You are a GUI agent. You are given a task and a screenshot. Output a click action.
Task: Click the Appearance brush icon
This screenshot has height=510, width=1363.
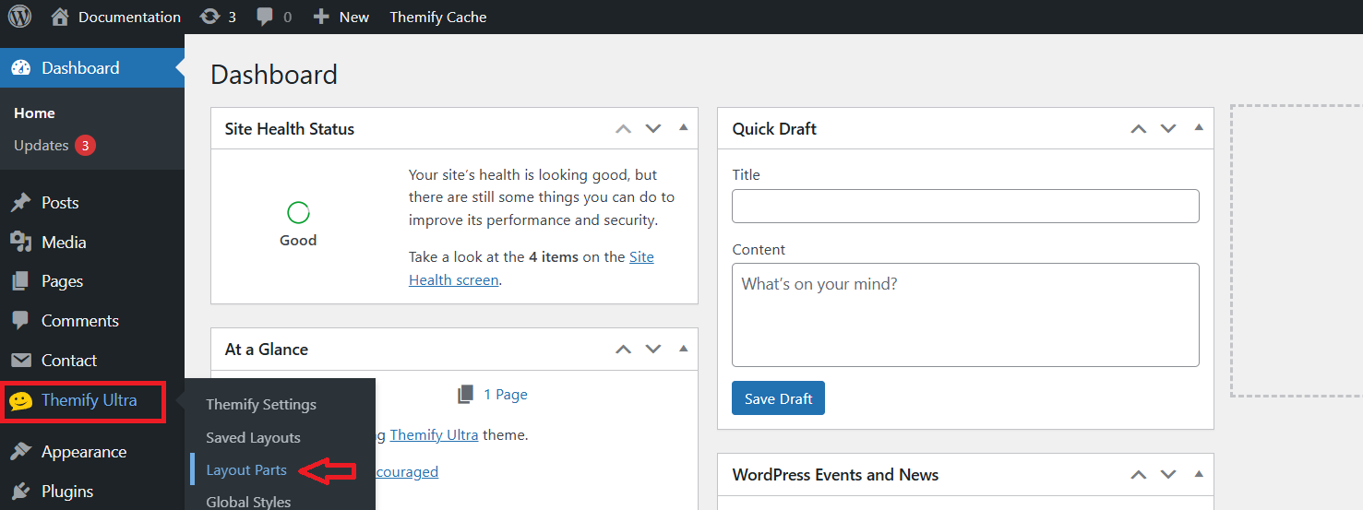[21, 452]
